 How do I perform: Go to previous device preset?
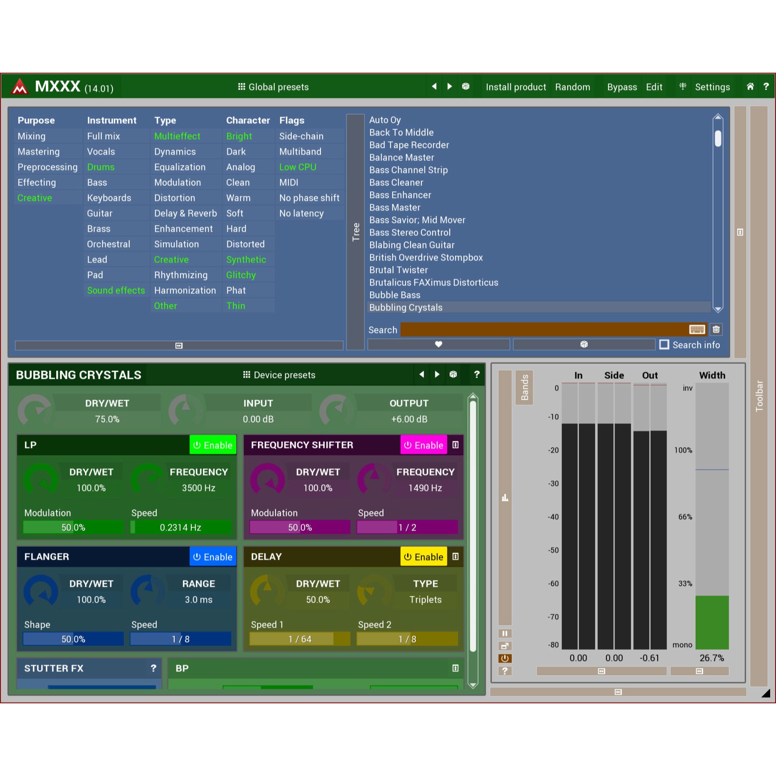tap(421, 374)
